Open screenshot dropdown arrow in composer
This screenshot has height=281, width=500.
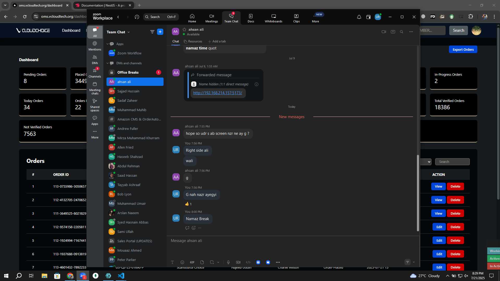218,262
